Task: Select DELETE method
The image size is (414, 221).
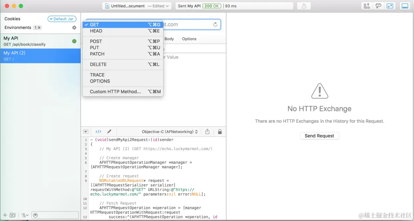Action: pyautogui.click(x=123, y=64)
